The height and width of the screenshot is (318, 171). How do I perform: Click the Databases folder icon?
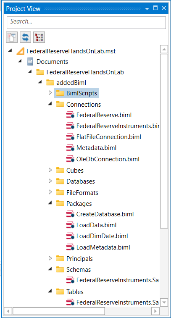[x=60, y=181]
